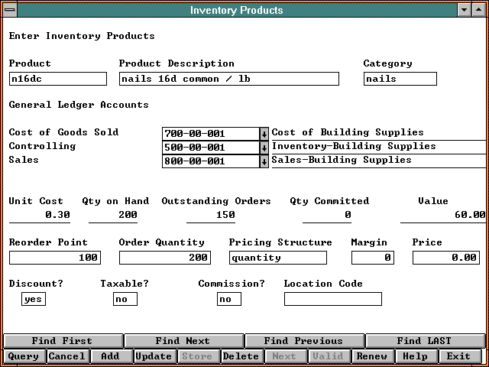489x367 pixels.
Task: Go to previous record with Find Previous
Action: 303,341
